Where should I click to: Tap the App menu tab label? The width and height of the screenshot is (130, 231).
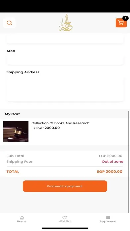click(x=108, y=221)
